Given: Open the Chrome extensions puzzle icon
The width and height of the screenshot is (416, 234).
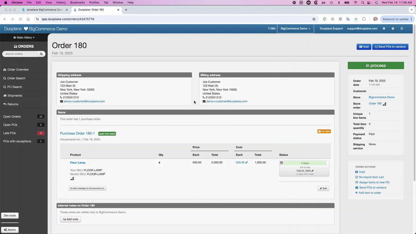Looking at the screenshot, I should [x=364, y=19].
